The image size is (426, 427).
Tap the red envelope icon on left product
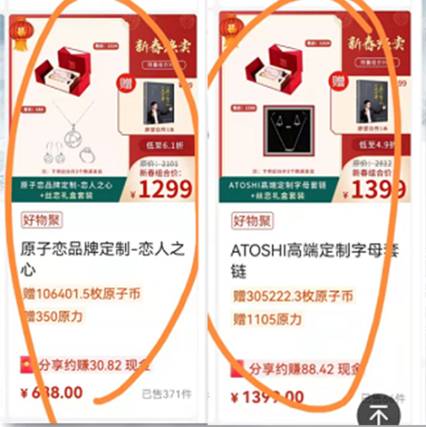(26, 365)
